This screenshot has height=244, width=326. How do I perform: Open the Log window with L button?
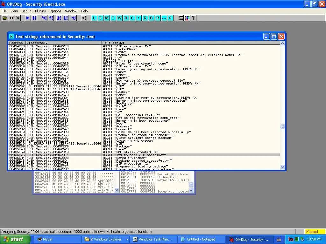(x=94, y=18)
